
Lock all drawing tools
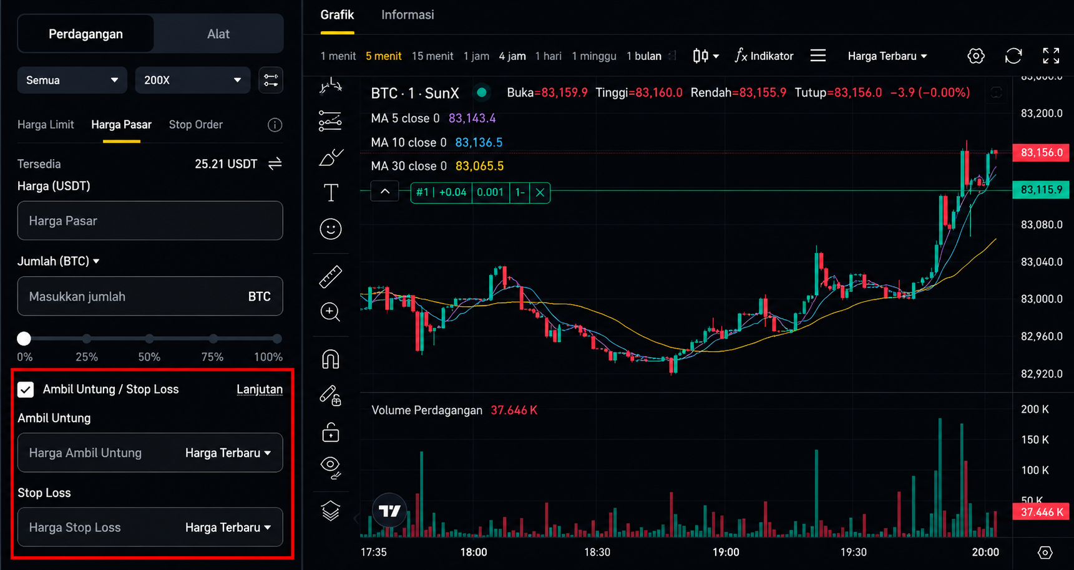(x=330, y=432)
